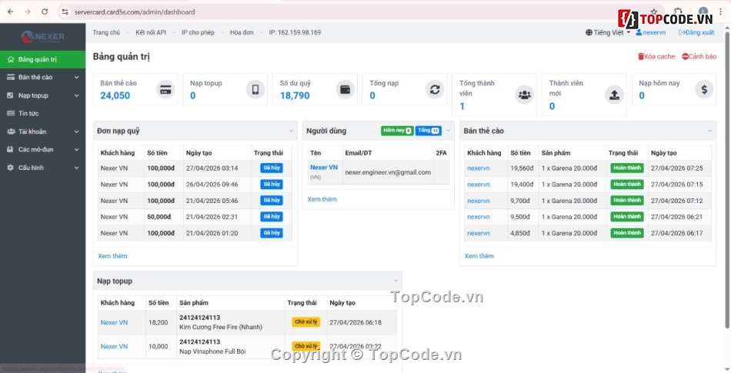Image resolution: width=731 pixels, height=373 pixels.
Task: Collapse the Nạp topup panel chevron
Action: point(396,281)
